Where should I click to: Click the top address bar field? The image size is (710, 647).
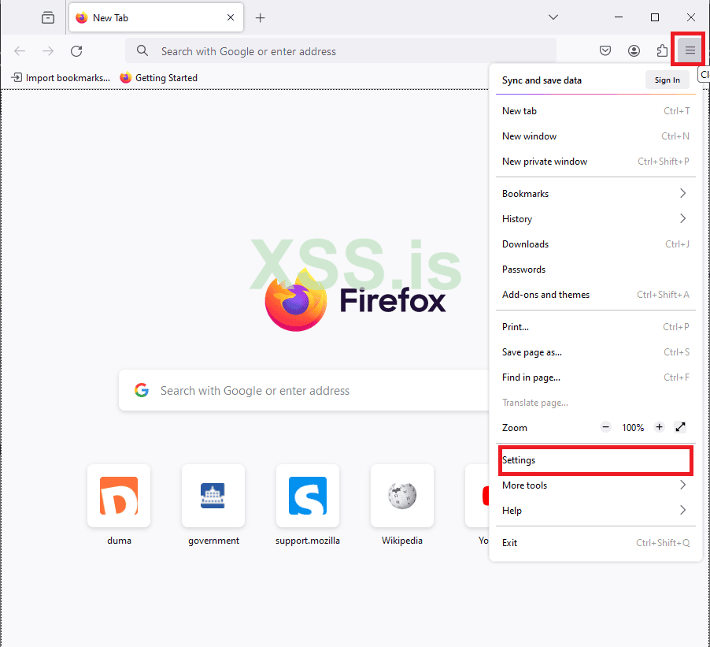tap(341, 50)
